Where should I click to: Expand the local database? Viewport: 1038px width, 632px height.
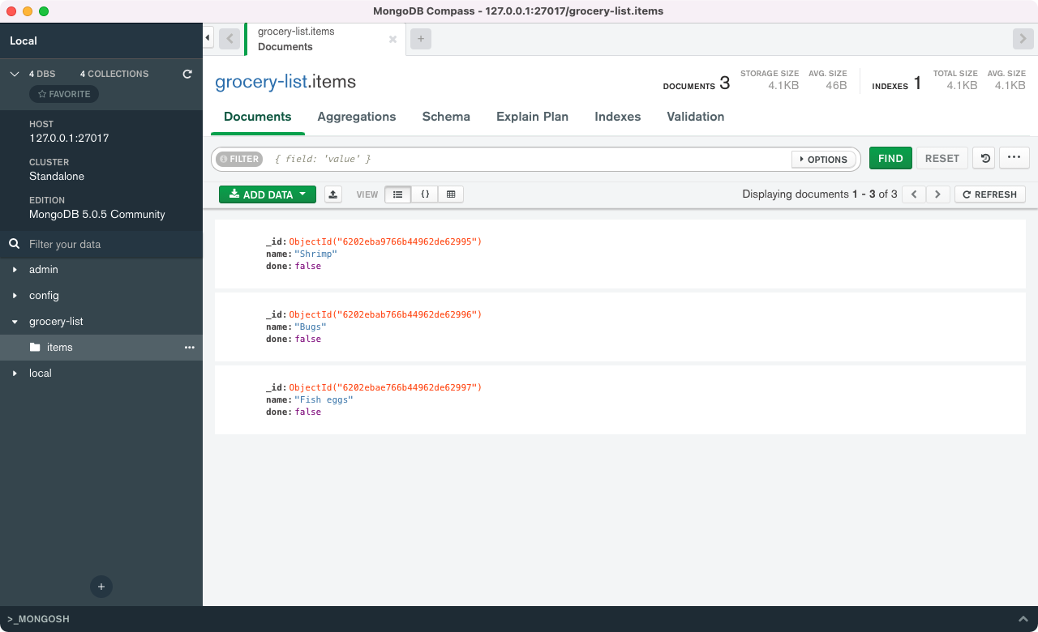(15, 374)
